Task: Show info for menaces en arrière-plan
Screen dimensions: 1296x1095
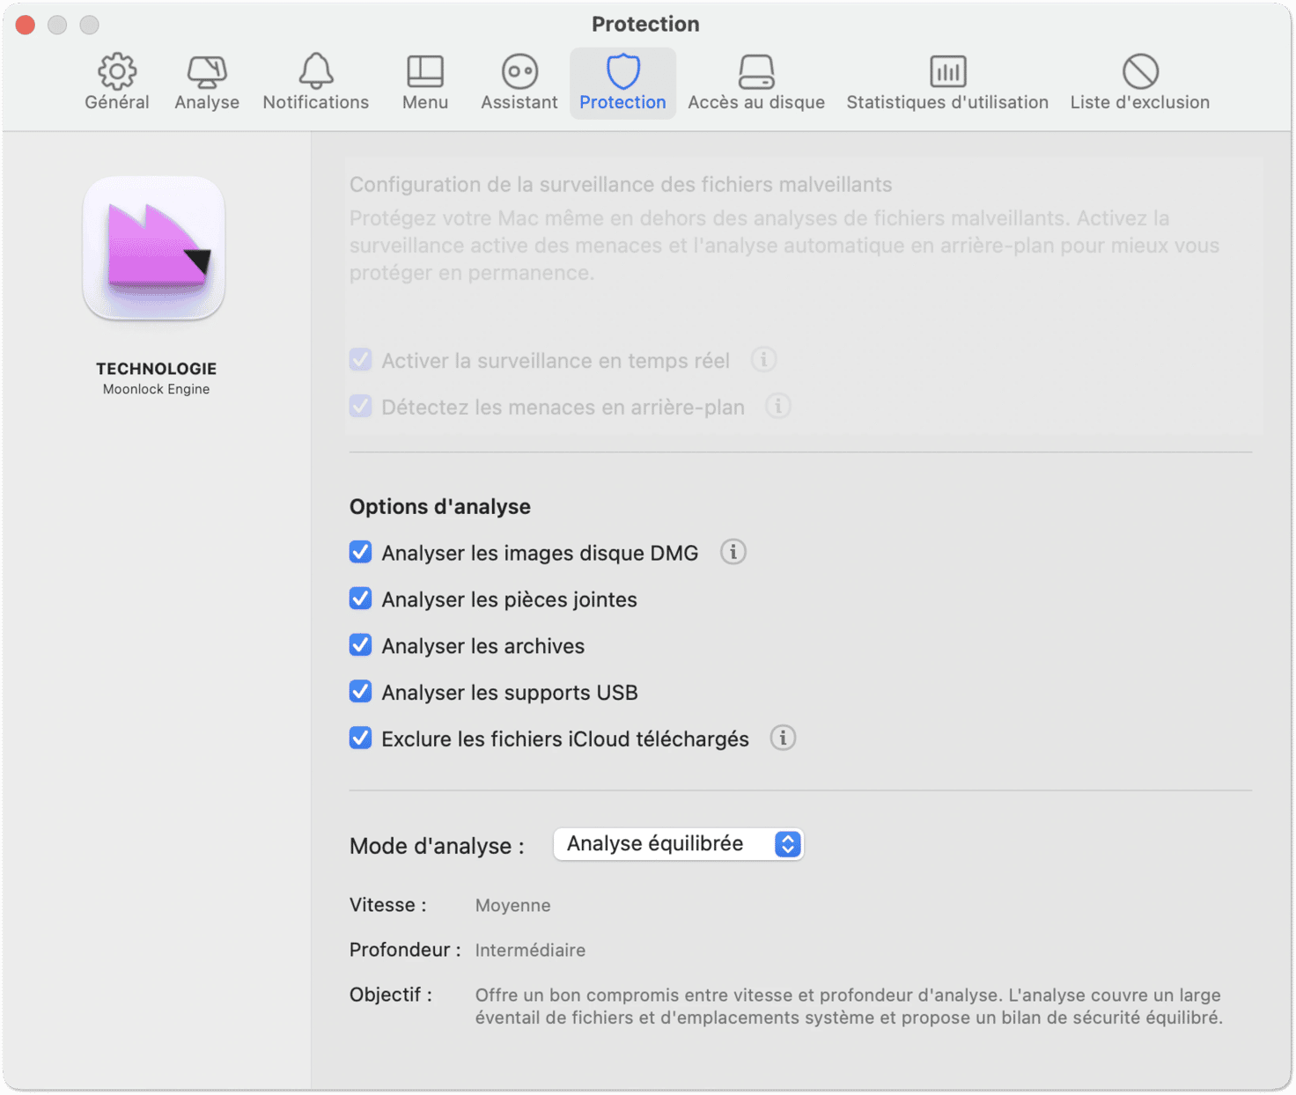Action: point(777,406)
